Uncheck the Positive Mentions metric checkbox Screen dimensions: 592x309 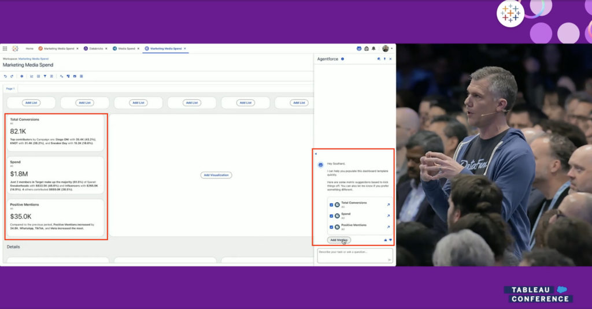tap(331, 227)
